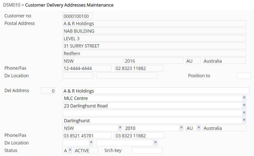The height and width of the screenshot is (156, 254).
Task: Click postal phone field showing 12-4444-4444
Action: tap(87, 68)
